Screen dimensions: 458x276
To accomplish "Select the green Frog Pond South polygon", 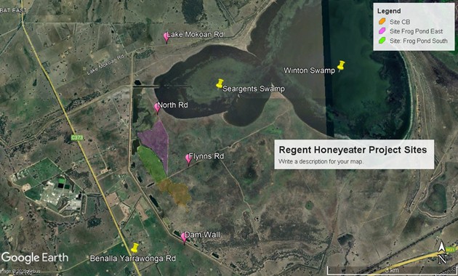I will (x=151, y=164).
